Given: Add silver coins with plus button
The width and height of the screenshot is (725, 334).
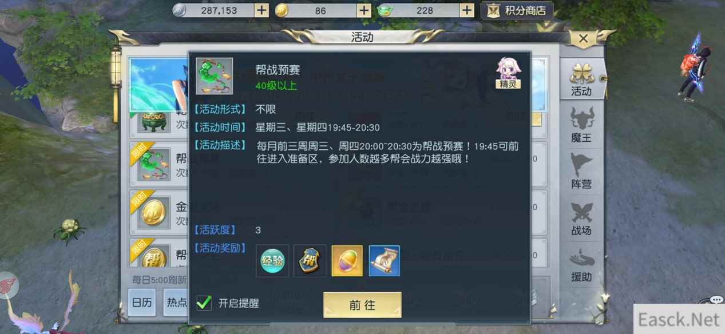Looking at the screenshot, I should [x=261, y=10].
